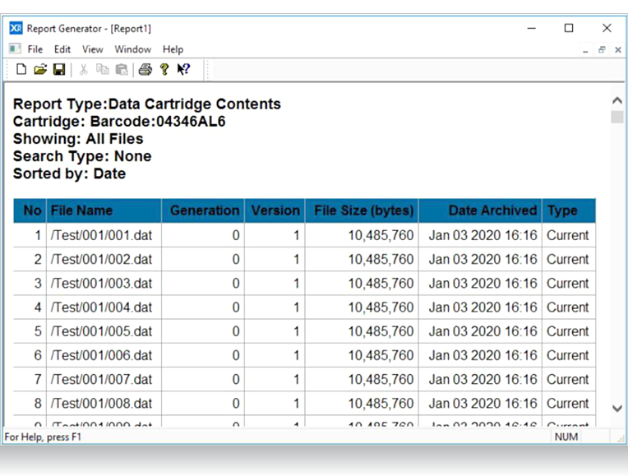Screen dimensions: 628x476
Task: Click file size 10,485,760 in row 1
Action: (x=381, y=235)
